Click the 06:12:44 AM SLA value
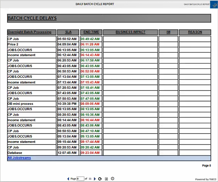The width and height of the screenshot is (218, 182). [x=67, y=55]
